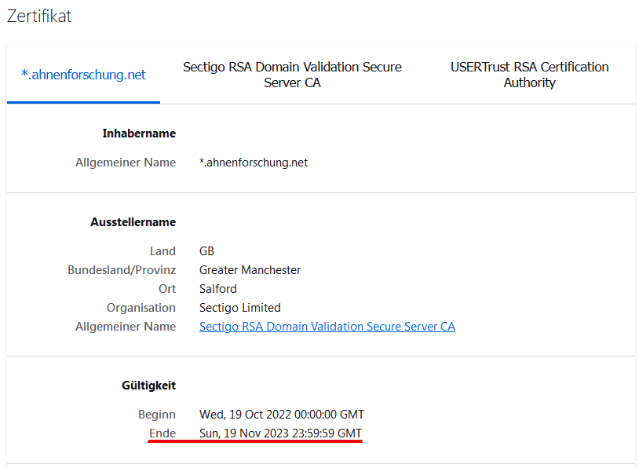
Task: Follow the Sectigo RSA Domain Validation link
Action: tap(327, 327)
